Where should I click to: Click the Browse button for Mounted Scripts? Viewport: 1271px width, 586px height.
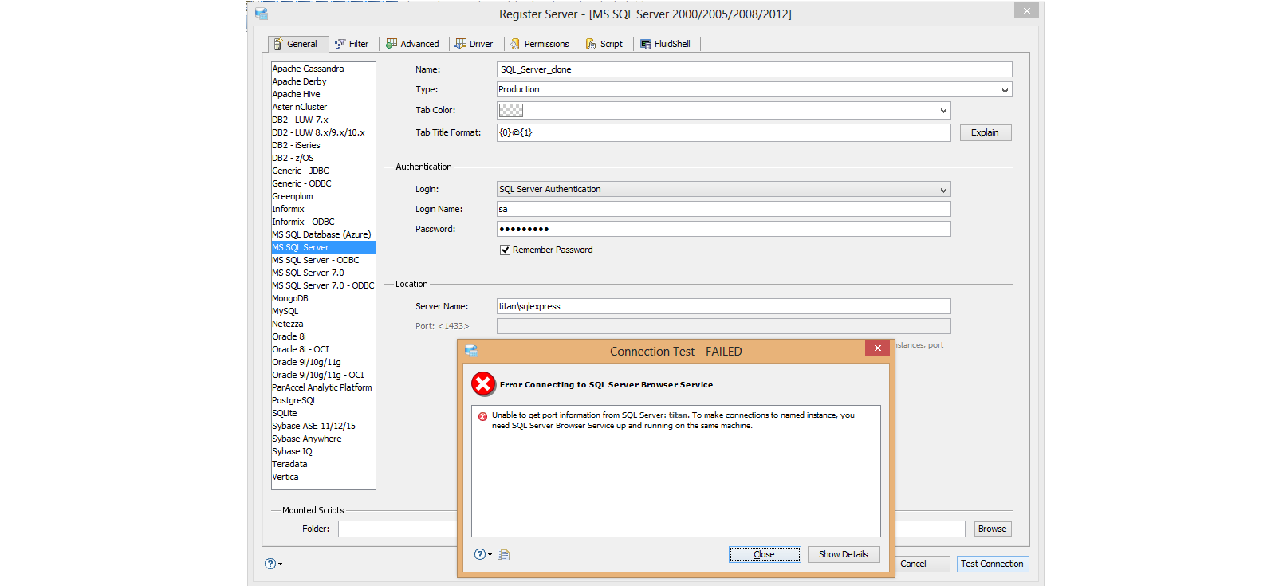(992, 529)
